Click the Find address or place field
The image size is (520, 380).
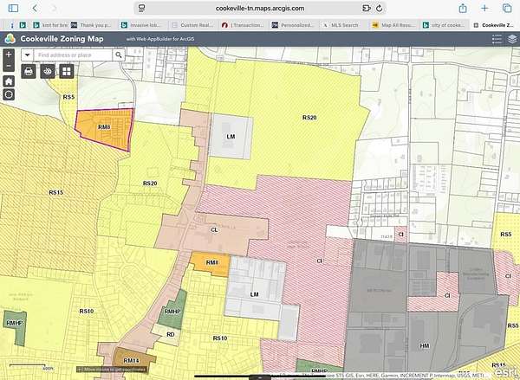[x=74, y=54]
